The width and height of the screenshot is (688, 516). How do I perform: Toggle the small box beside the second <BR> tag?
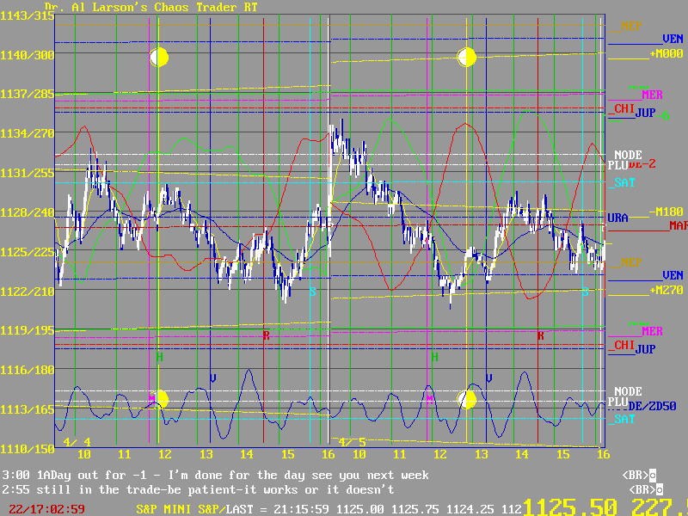point(651,488)
